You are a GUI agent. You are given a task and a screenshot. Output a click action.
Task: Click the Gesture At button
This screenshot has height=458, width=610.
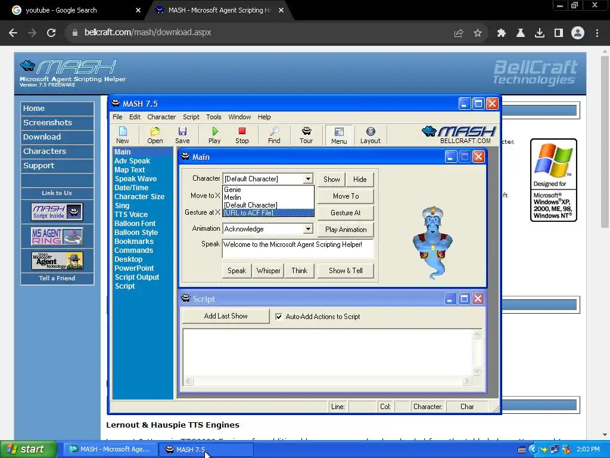coord(346,213)
